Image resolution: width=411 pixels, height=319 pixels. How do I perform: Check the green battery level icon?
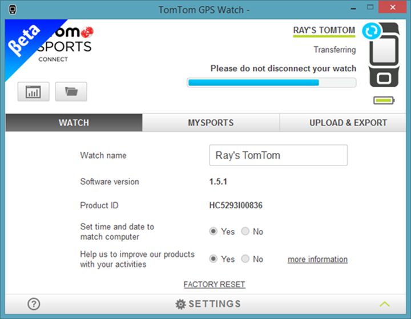tap(384, 100)
